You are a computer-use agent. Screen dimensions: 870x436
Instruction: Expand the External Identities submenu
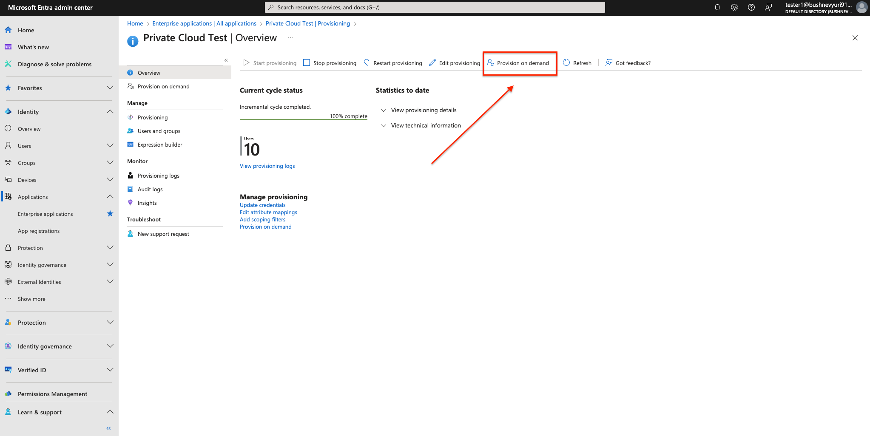point(110,282)
